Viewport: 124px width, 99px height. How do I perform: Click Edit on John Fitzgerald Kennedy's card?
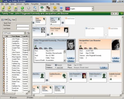click(71, 58)
